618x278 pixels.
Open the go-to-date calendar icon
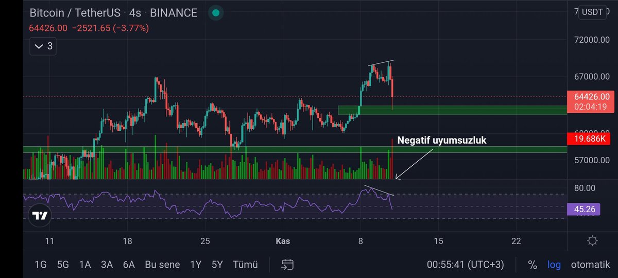tap(287, 265)
